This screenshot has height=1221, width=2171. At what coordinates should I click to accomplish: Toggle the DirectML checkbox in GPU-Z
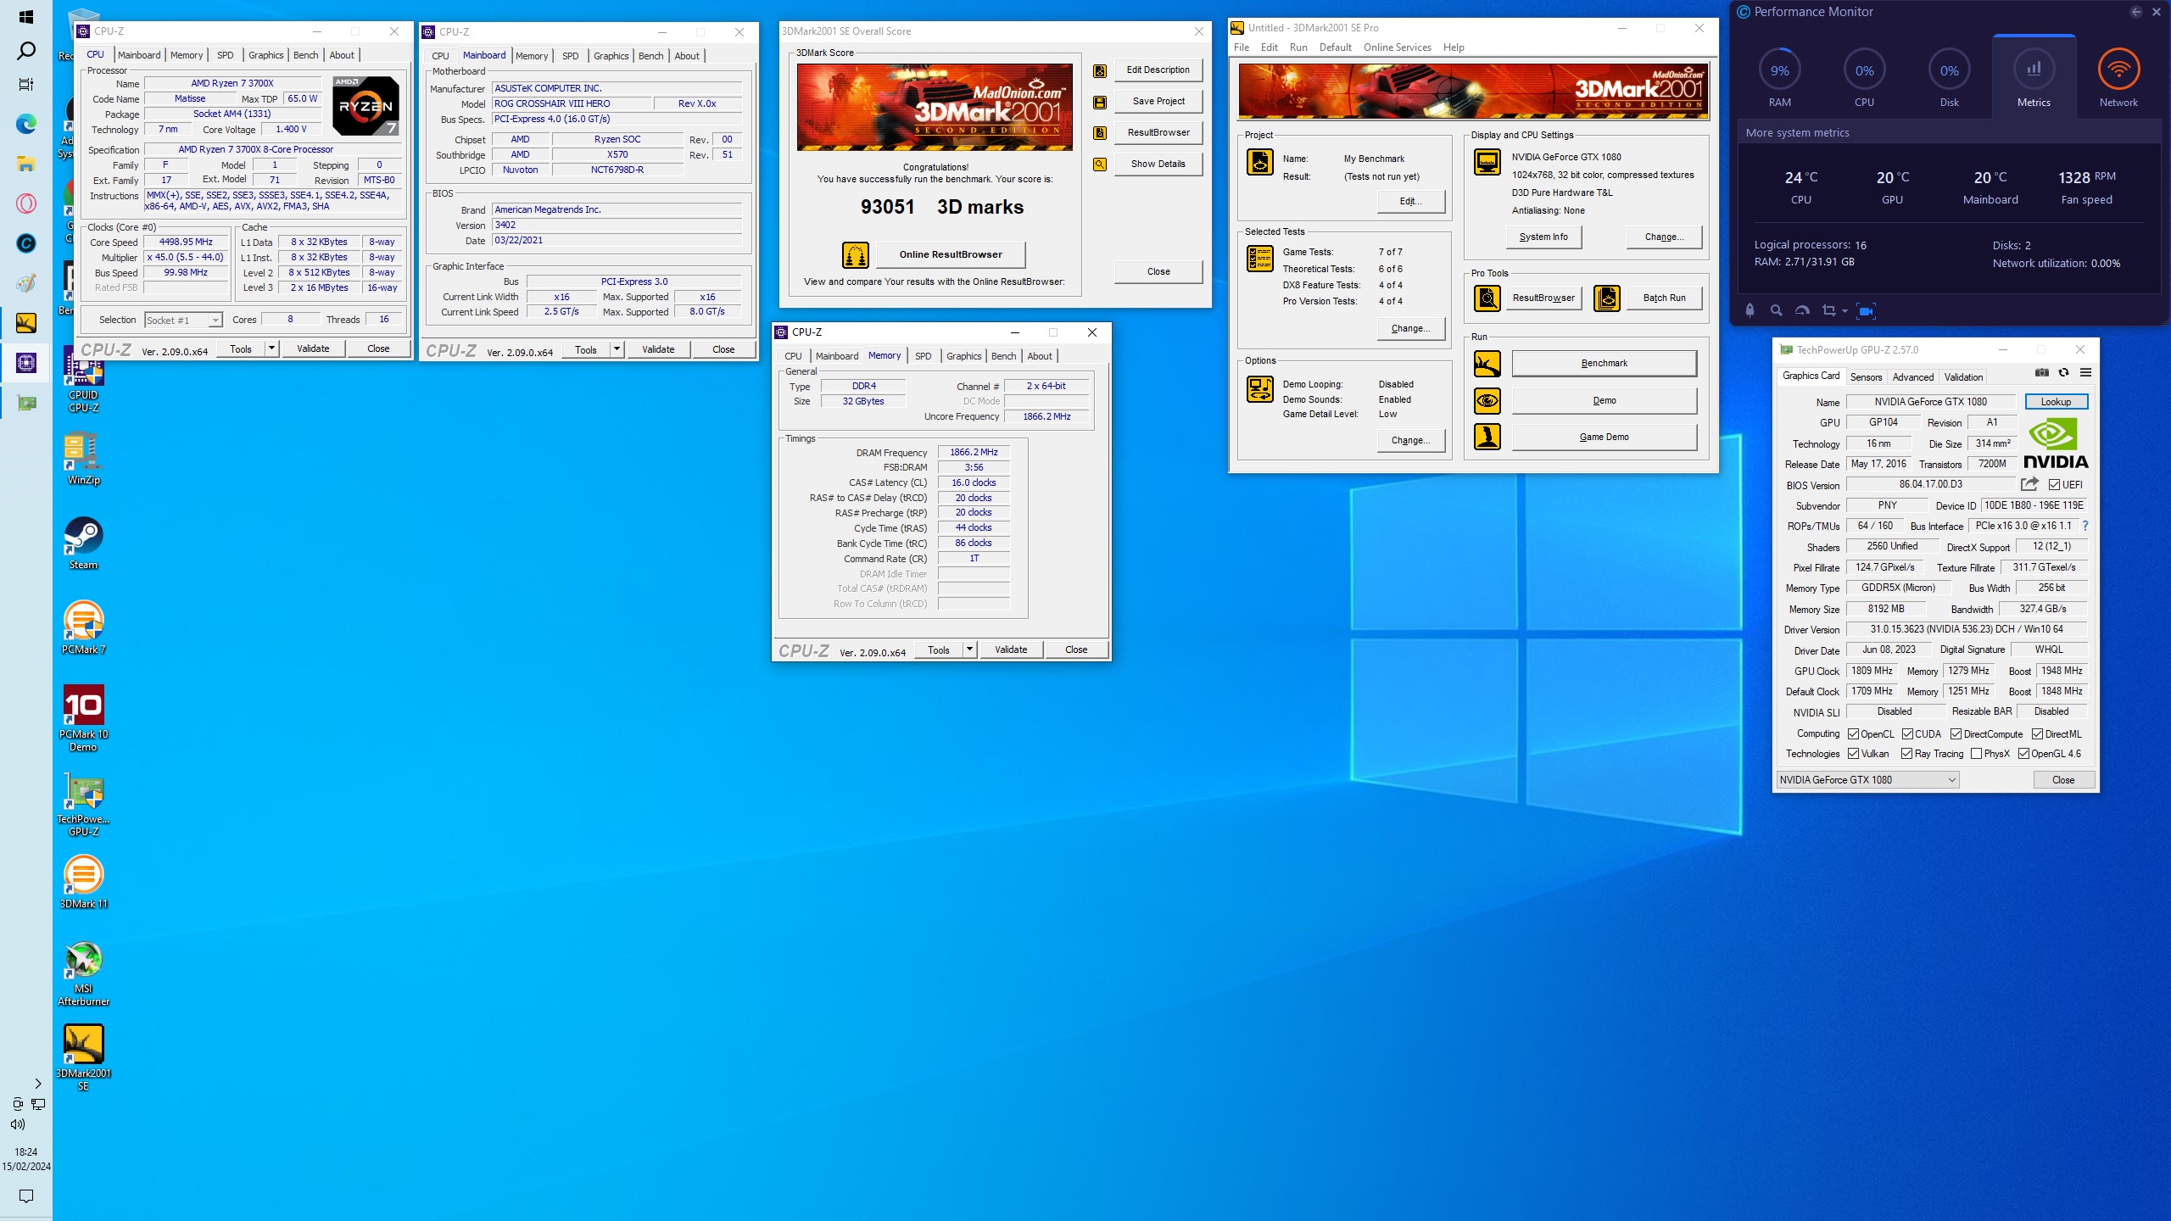point(2038,734)
